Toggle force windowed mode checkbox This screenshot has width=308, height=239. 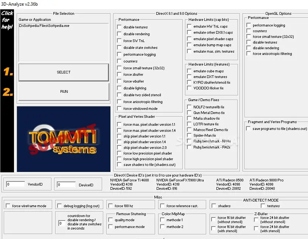(x=120, y=109)
